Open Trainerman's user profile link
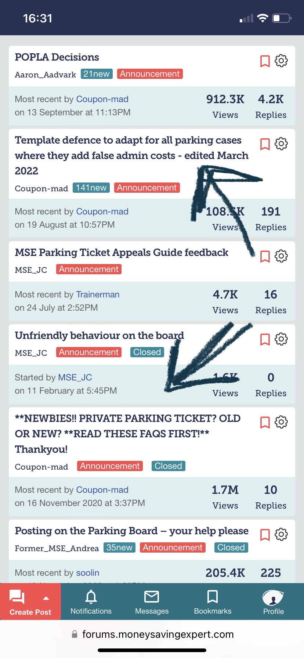 (x=98, y=294)
